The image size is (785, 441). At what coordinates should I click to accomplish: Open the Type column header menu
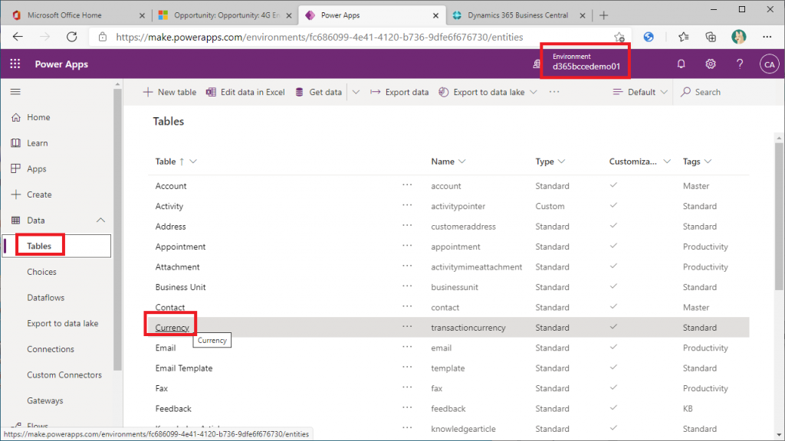point(550,162)
